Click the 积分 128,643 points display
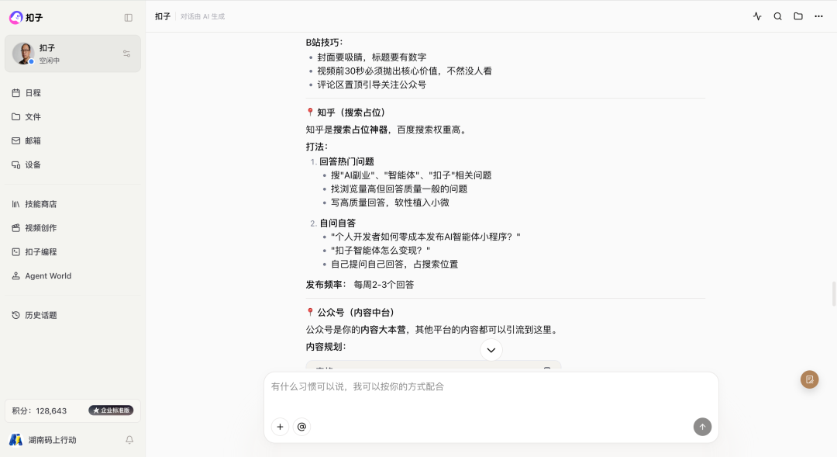Viewport: 837px width, 457px height. [40, 411]
